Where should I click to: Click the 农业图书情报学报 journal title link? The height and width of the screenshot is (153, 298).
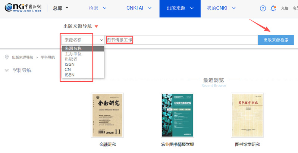[x=178, y=144]
